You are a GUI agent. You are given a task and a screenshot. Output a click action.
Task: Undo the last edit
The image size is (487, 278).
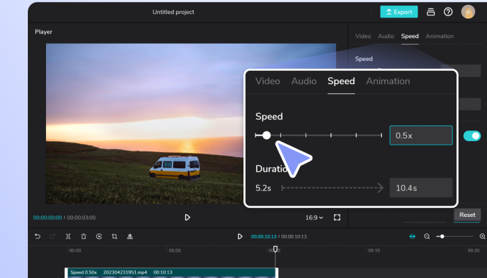click(38, 236)
